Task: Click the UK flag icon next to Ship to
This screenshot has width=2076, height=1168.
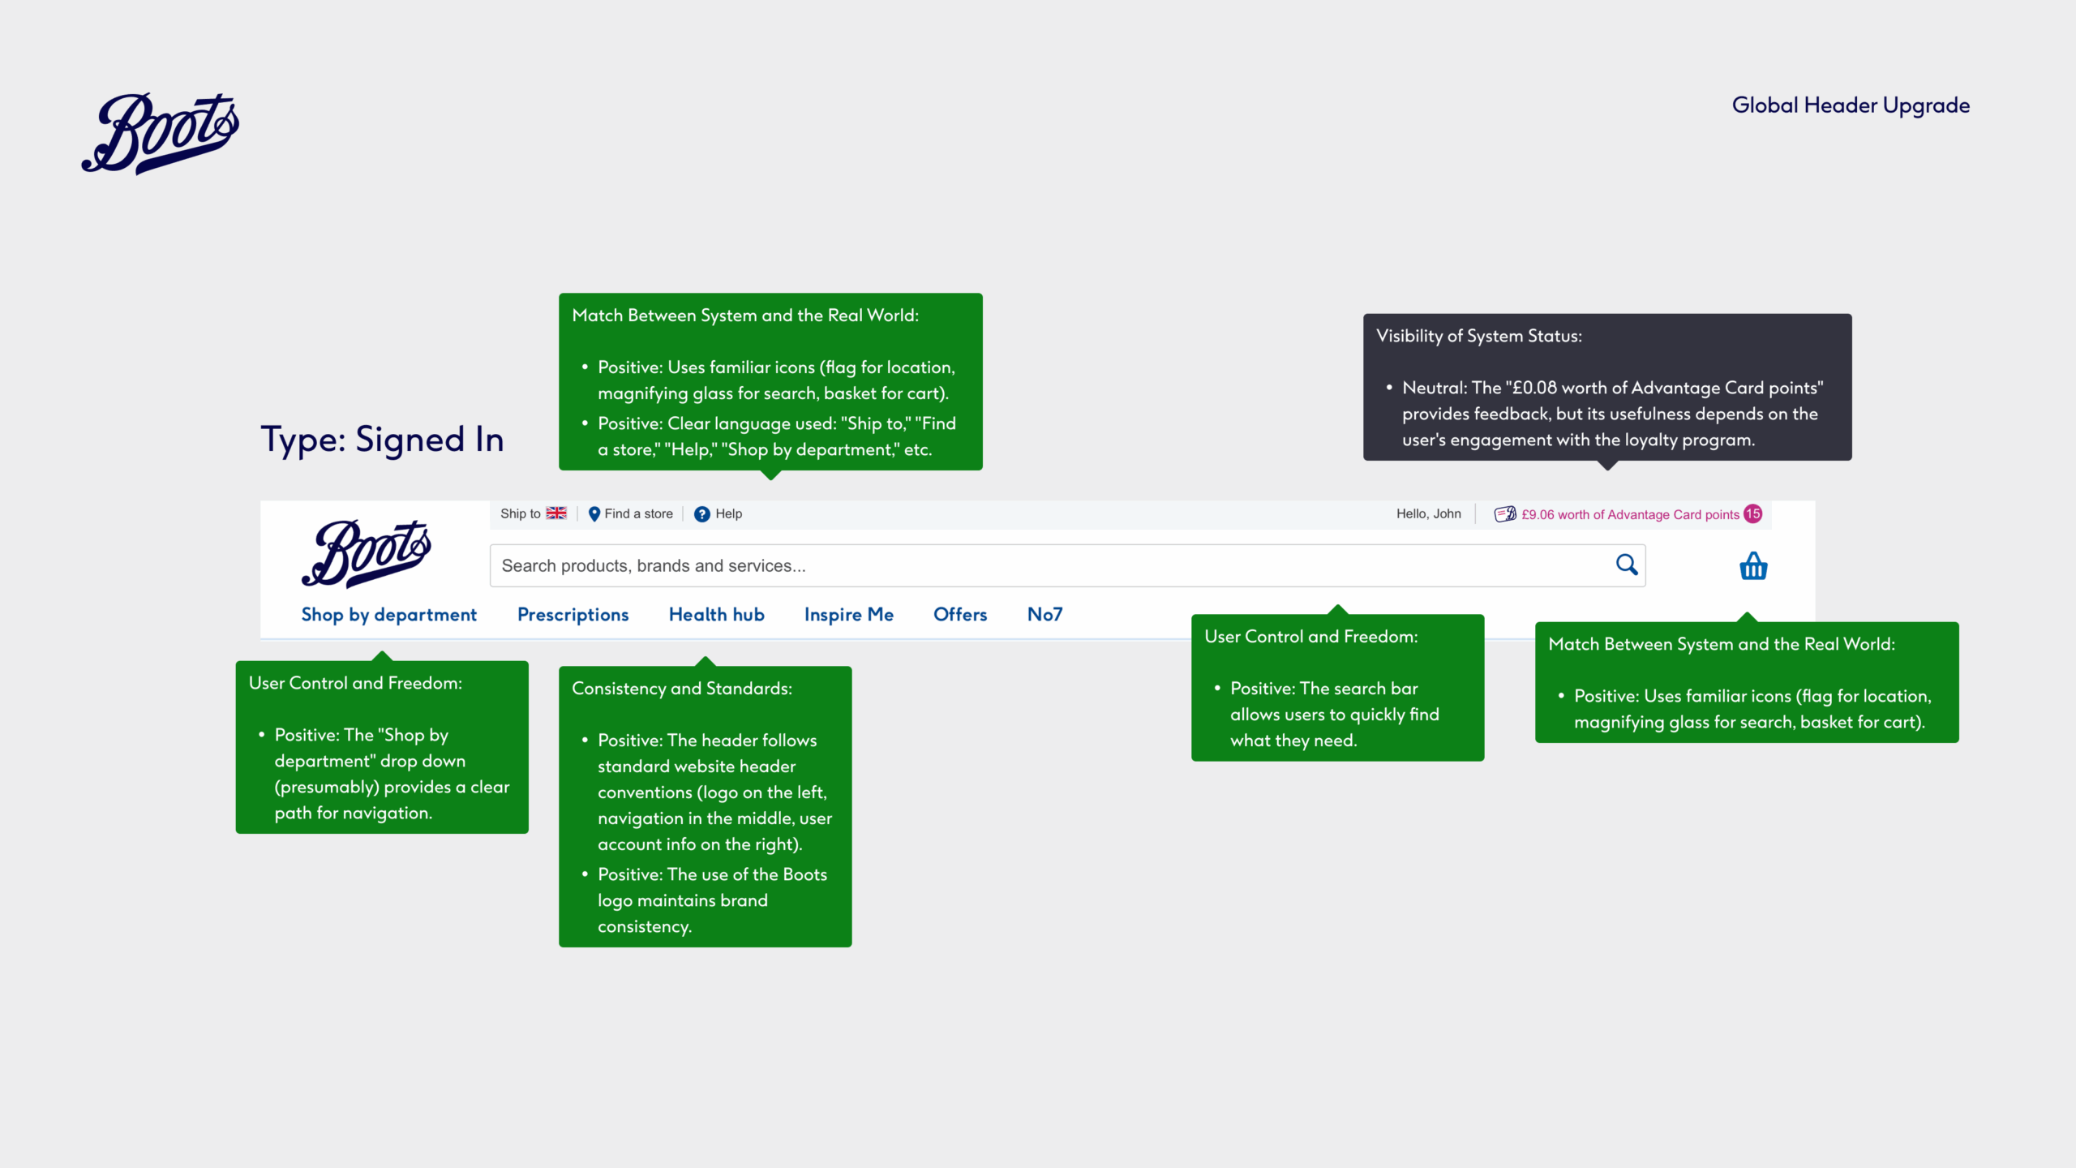Action: click(x=556, y=513)
